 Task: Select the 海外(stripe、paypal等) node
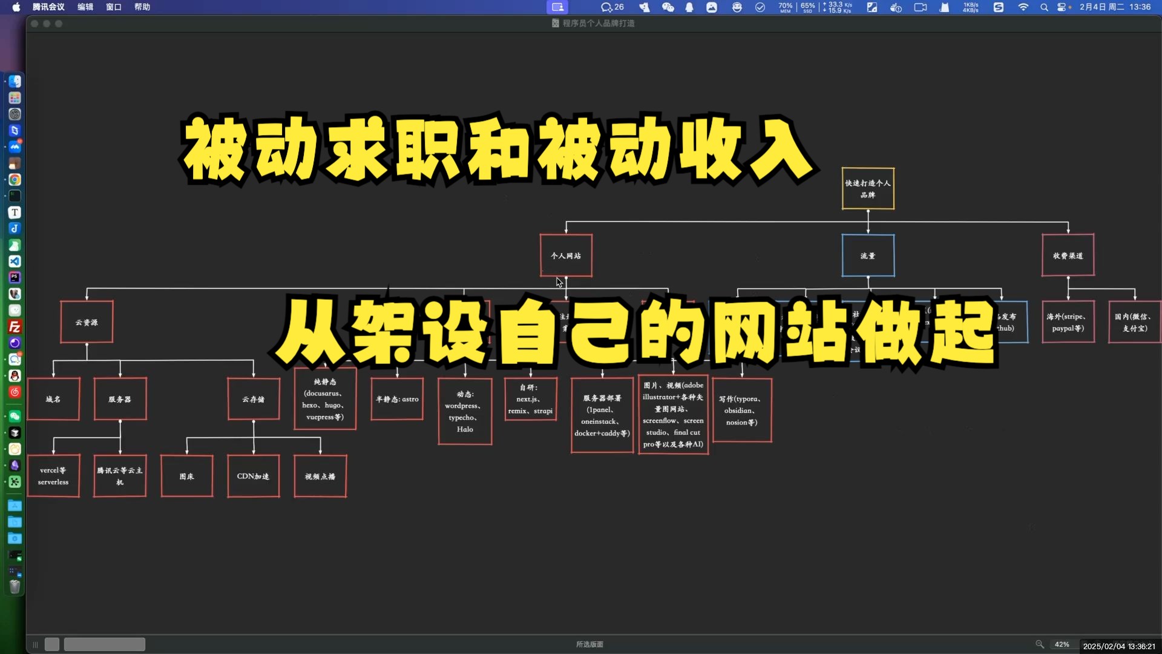[x=1068, y=322]
